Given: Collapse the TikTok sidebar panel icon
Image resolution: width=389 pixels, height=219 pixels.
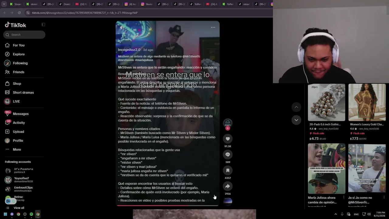Looking at the screenshot, I should click(43, 25).
